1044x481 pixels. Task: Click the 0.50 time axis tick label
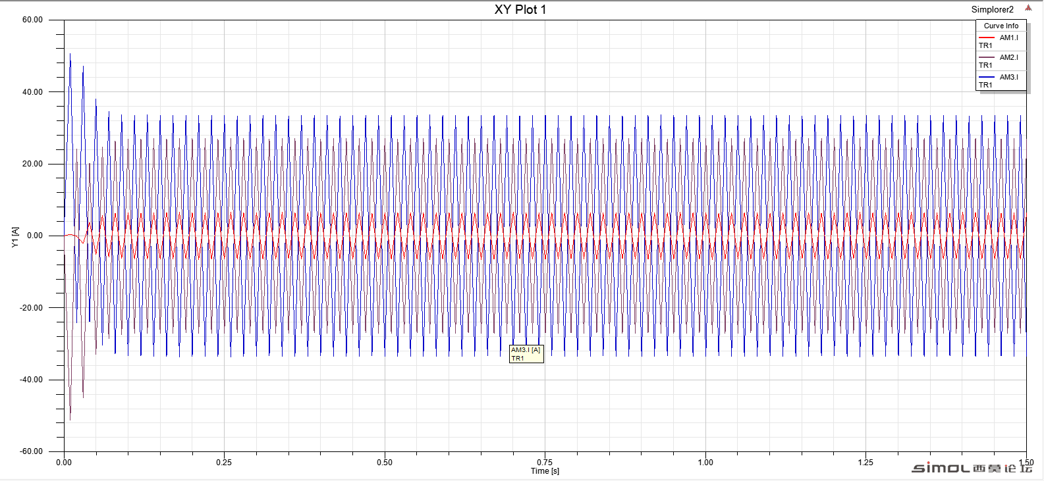[385, 463]
